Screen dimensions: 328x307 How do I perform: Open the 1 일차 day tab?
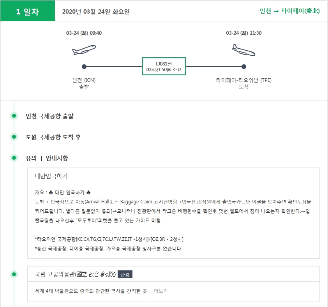click(x=28, y=11)
